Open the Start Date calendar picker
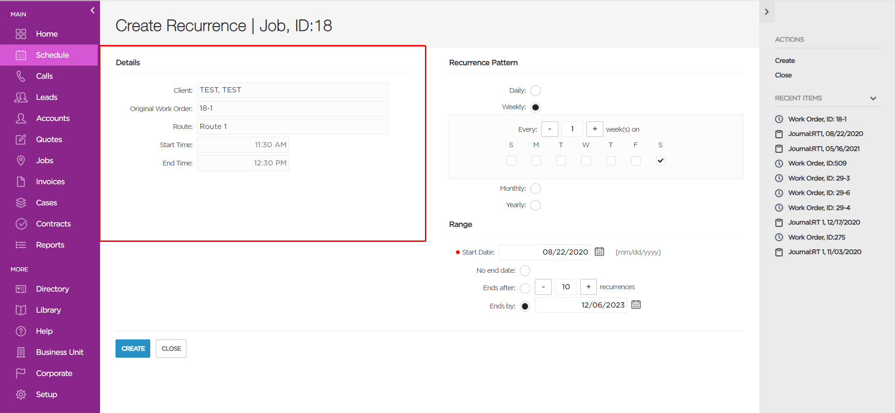 599,252
